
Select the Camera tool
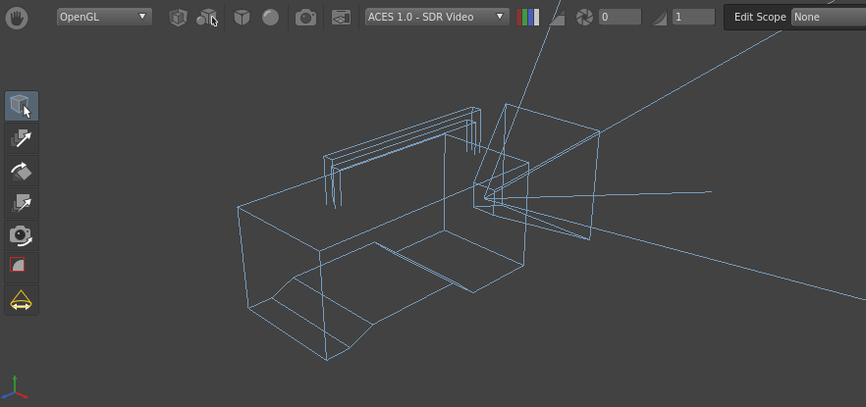tap(21, 235)
